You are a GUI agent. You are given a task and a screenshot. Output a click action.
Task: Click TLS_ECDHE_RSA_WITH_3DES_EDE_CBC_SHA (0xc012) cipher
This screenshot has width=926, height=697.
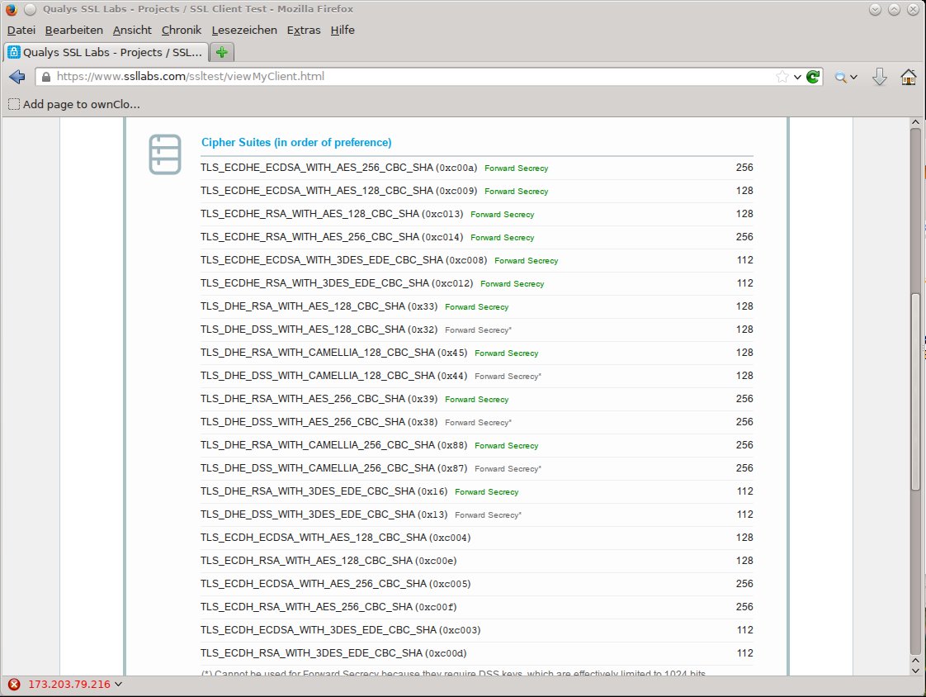point(337,283)
